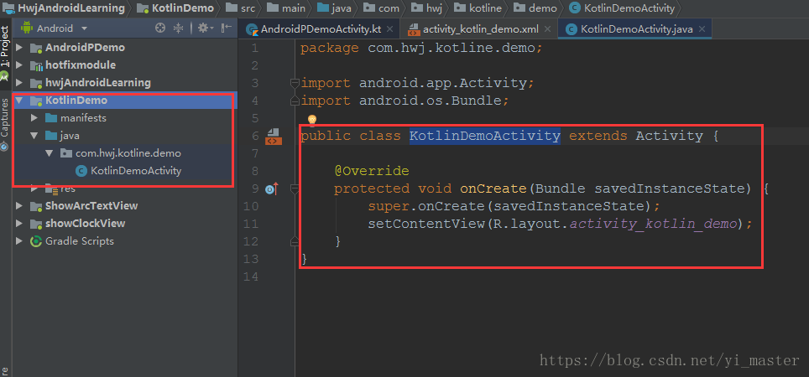Click the manifests folder icon
This screenshot has height=377, width=809.
(x=51, y=118)
